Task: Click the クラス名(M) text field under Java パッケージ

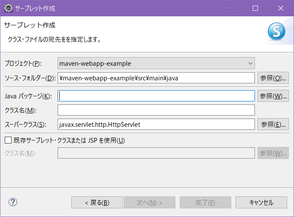Action: [156, 110]
